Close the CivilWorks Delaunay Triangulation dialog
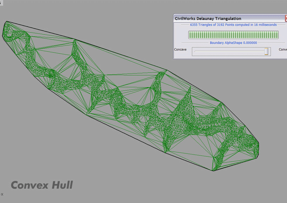Screen dimensions: 287x203 (x=286, y=19)
